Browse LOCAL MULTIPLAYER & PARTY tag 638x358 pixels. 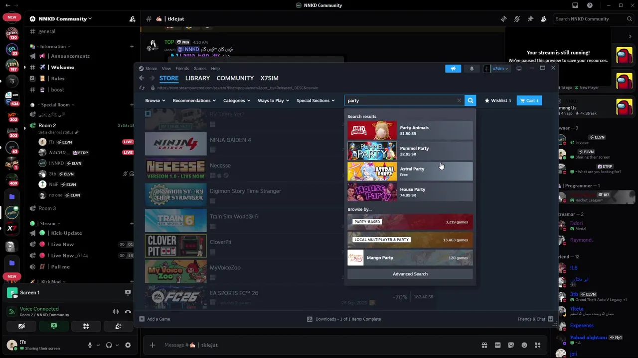[x=410, y=240]
